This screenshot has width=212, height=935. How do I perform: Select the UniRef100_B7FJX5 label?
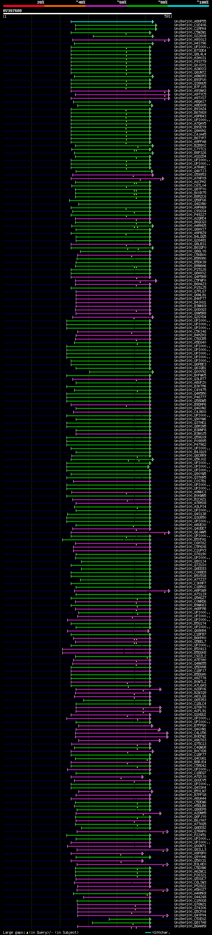[190, 87]
